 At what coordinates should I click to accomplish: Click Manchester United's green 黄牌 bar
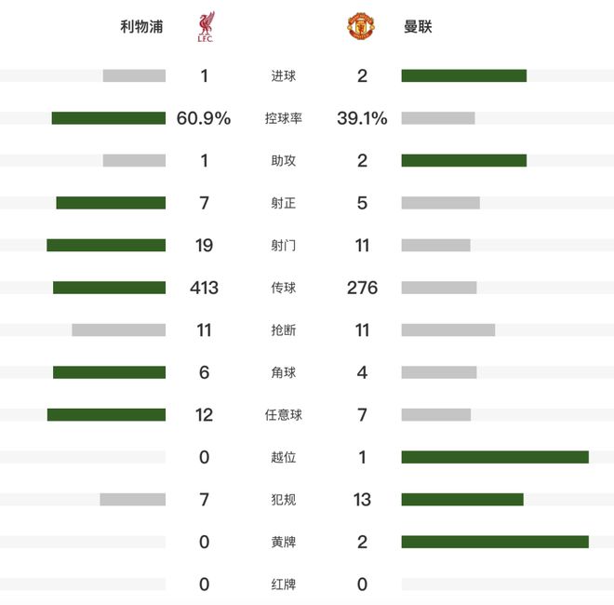point(495,542)
